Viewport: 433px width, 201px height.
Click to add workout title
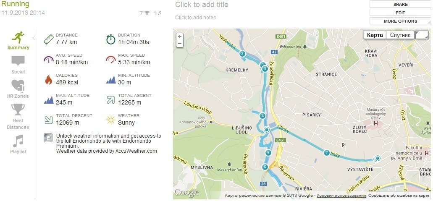point(202,5)
